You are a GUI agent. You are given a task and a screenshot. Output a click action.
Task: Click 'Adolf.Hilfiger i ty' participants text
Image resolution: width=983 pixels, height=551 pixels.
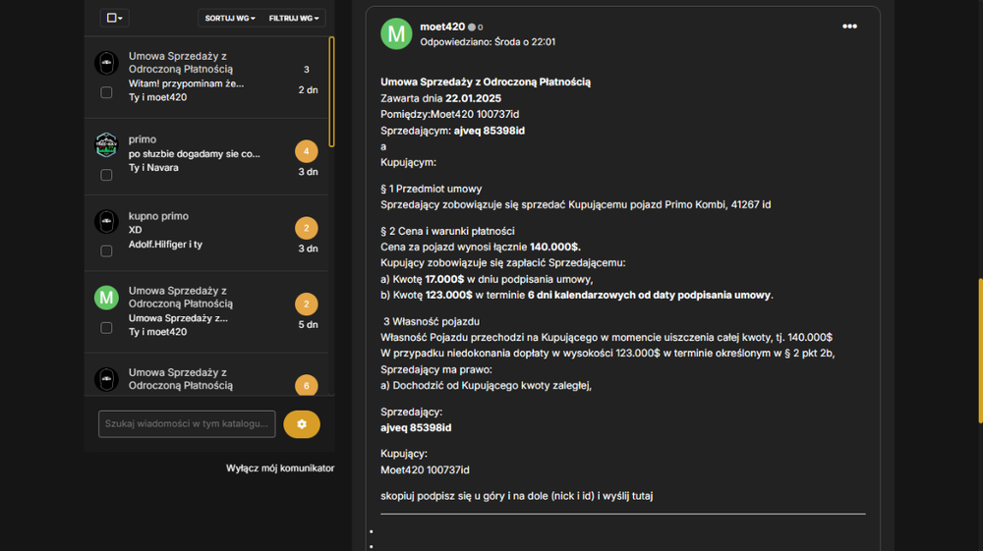point(165,245)
